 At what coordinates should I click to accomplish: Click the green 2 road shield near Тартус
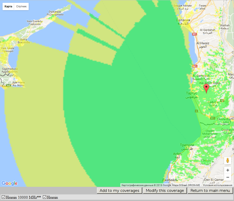click(x=196, y=111)
